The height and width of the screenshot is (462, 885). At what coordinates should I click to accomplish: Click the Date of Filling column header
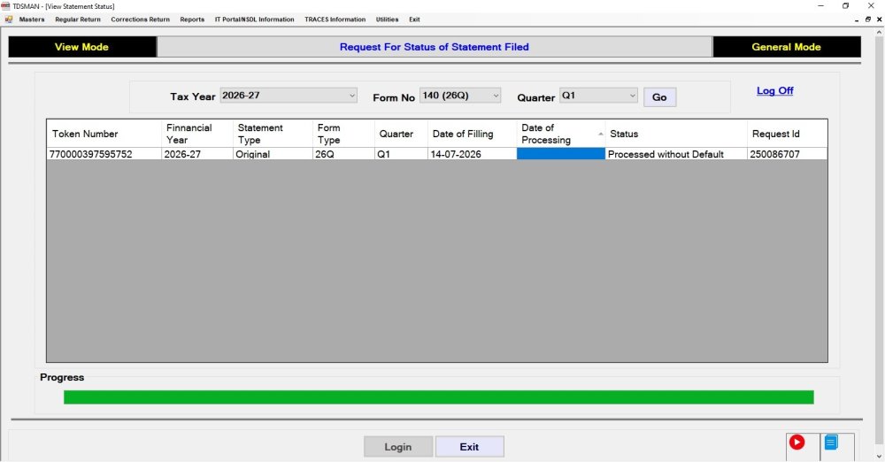point(473,134)
